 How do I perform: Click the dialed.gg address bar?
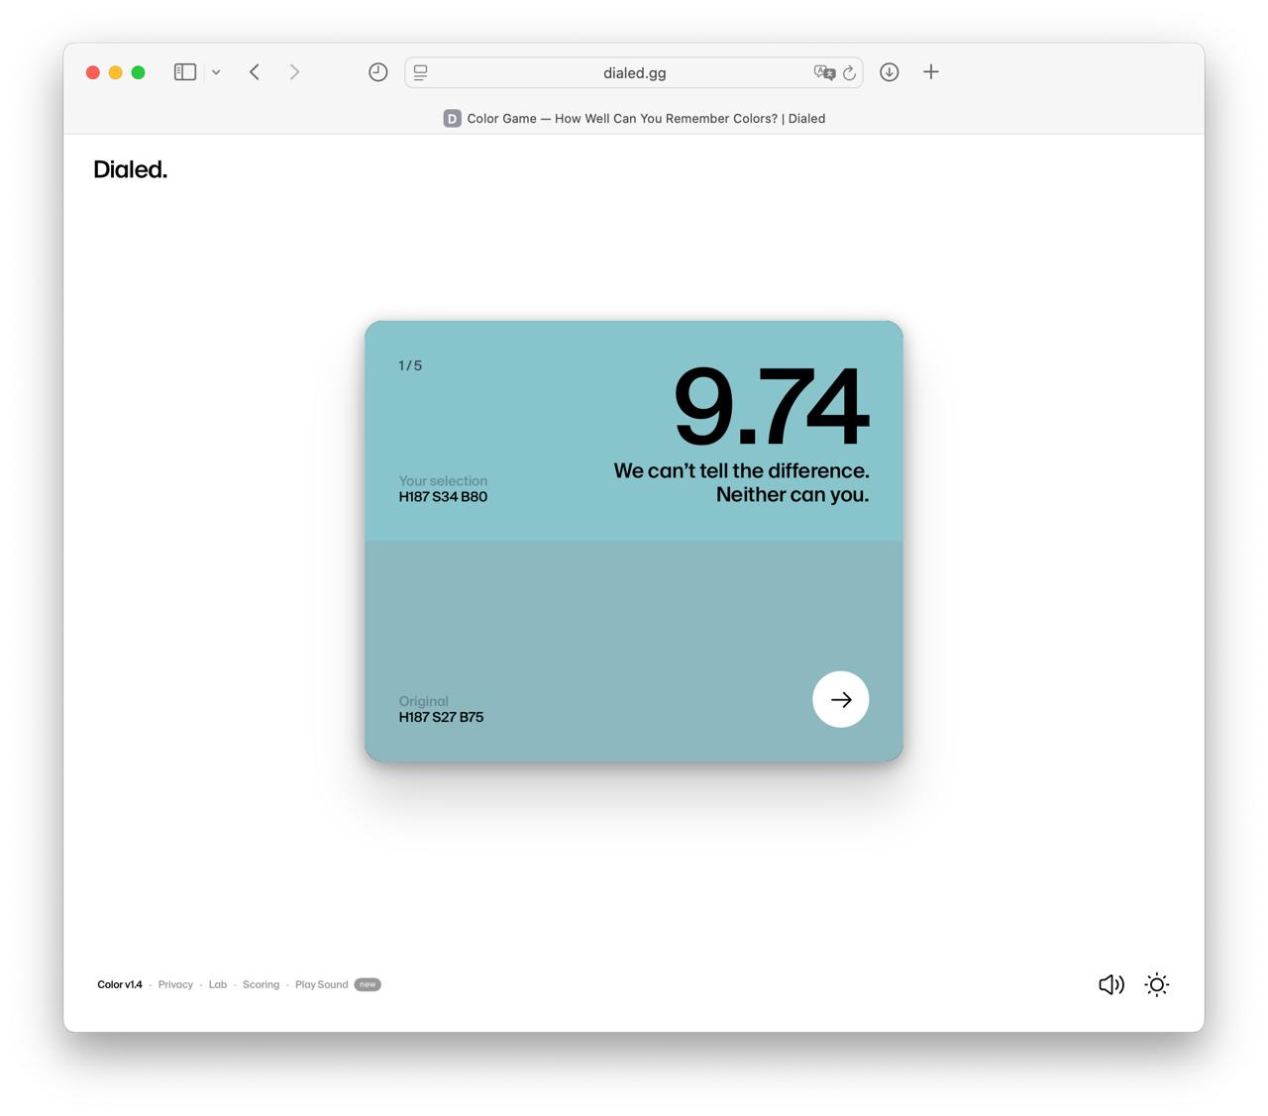(634, 72)
